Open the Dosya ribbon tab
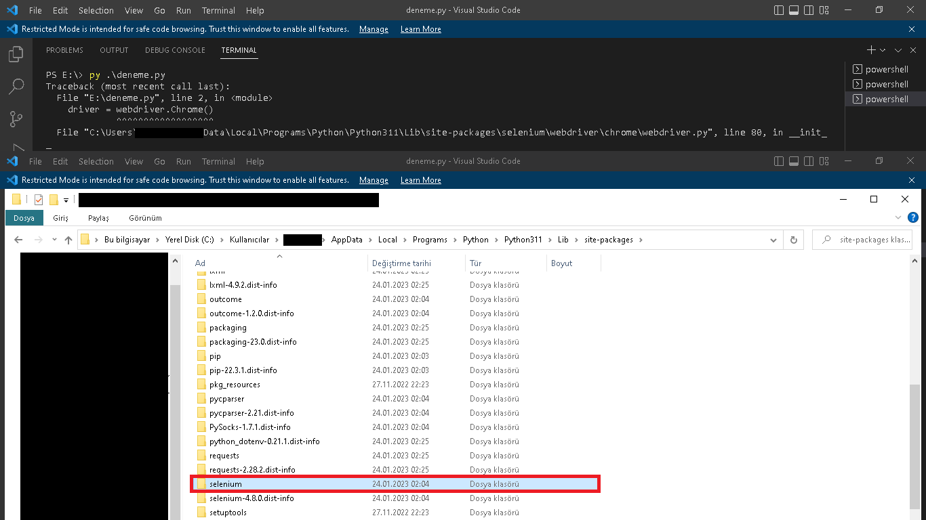Image resolution: width=926 pixels, height=520 pixels. pos(24,218)
